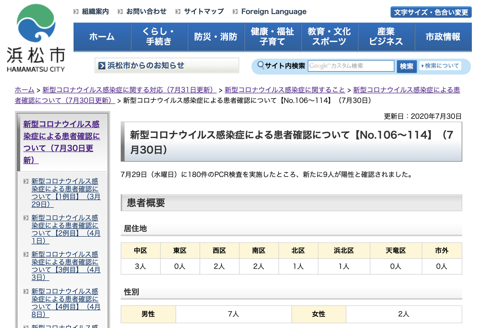Open breadcrumb 新型コロナウイルス感染症に関する対応（7月31日更新）
The image size is (480, 328).
click(129, 90)
